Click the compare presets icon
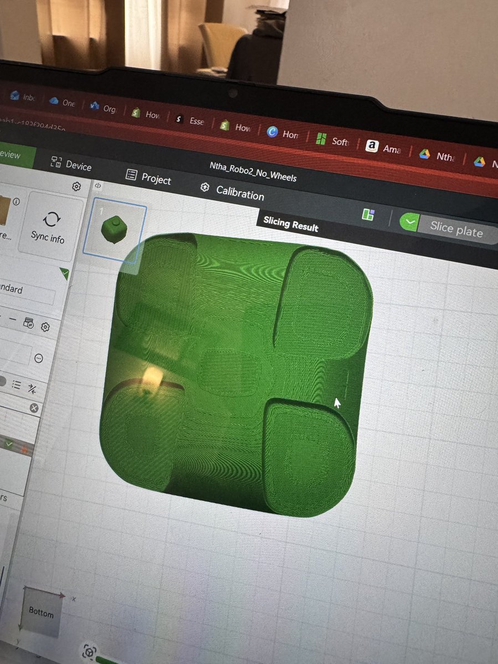Image resolution: width=498 pixels, height=664 pixels. (28, 324)
